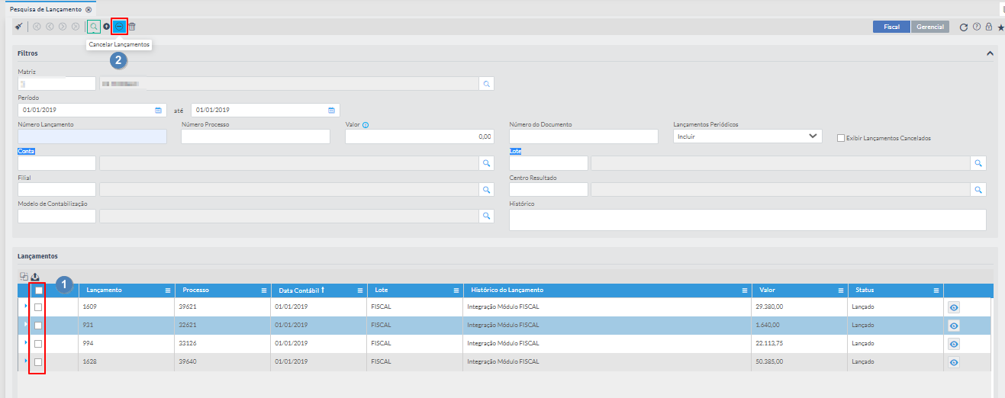Open Lote column menu
The width and height of the screenshot is (1005, 398).
456,290
